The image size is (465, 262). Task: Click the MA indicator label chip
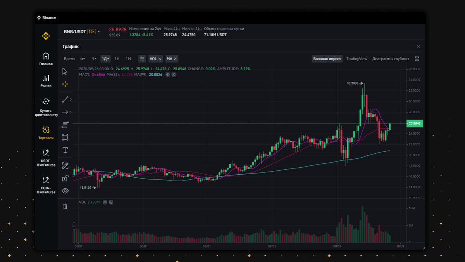coord(169,59)
